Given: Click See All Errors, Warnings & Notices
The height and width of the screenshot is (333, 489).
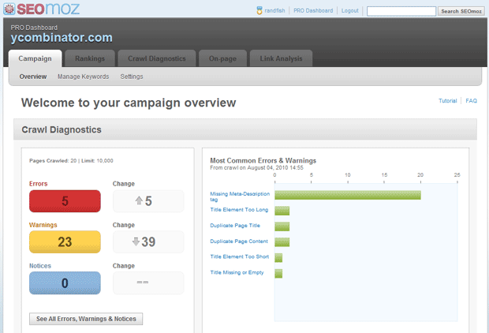Looking at the screenshot, I should pyautogui.click(x=86, y=319).
